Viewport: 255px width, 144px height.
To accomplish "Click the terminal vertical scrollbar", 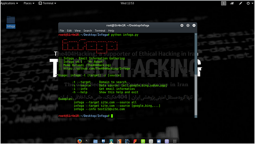I will (x=196, y=75).
